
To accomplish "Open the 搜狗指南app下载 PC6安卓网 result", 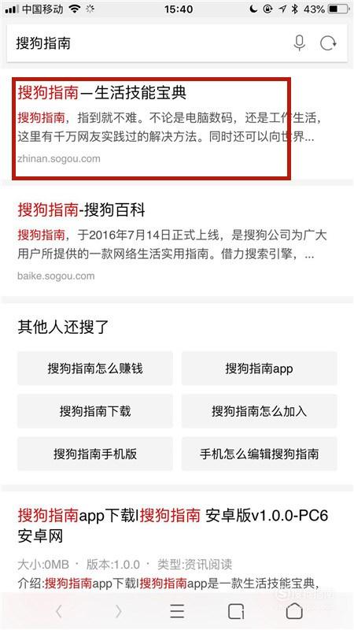I will pos(173,525).
